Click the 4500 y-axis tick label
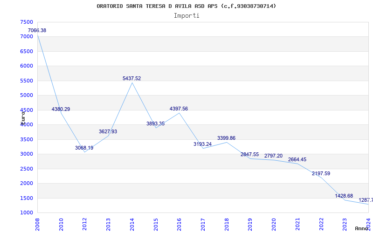Viewport: 373px width, 233px height. (x=27, y=110)
